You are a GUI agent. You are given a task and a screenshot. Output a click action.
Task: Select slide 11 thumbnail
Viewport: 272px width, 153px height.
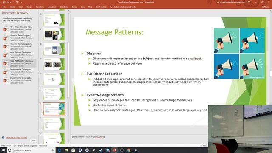pyautogui.click(x=54, y=94)
